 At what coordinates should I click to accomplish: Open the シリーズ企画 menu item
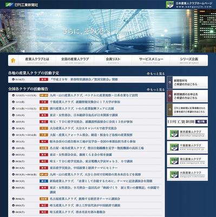[x=189, y=61]
